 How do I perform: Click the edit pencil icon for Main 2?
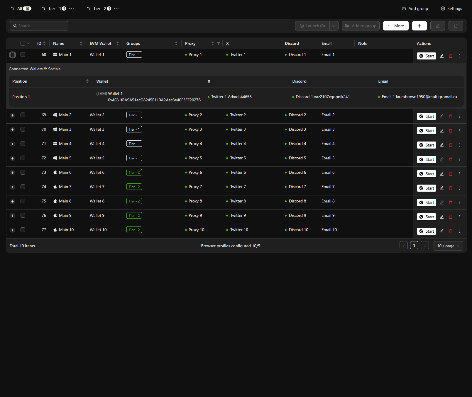click(442, 116)
